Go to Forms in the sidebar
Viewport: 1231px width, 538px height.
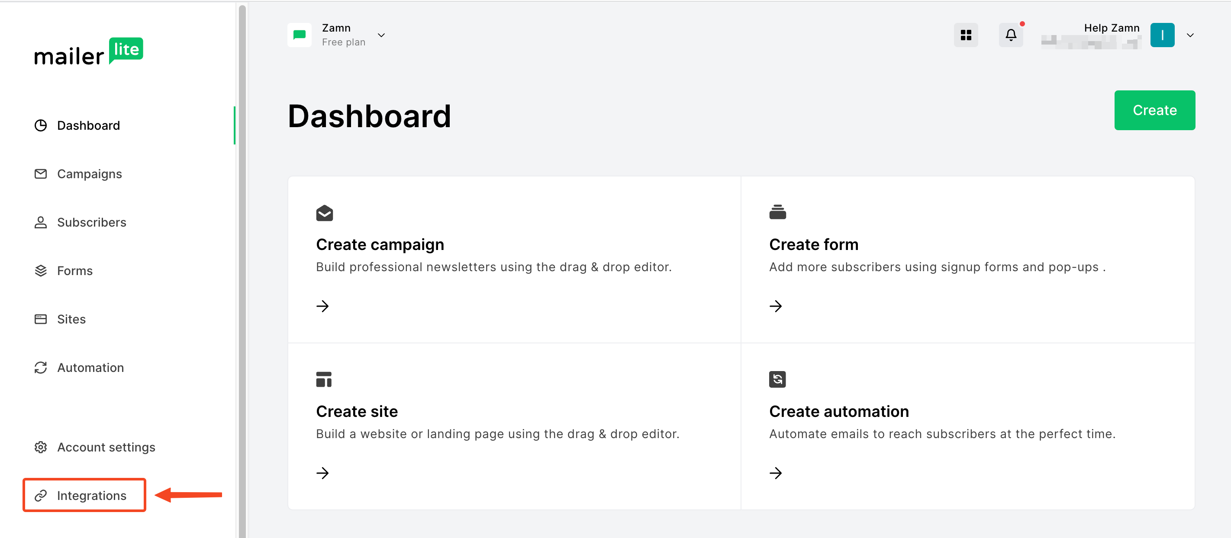coord(75,271)
